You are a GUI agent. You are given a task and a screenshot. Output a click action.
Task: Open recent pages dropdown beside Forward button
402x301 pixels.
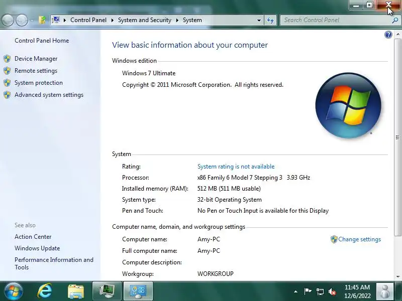[32, 20]
